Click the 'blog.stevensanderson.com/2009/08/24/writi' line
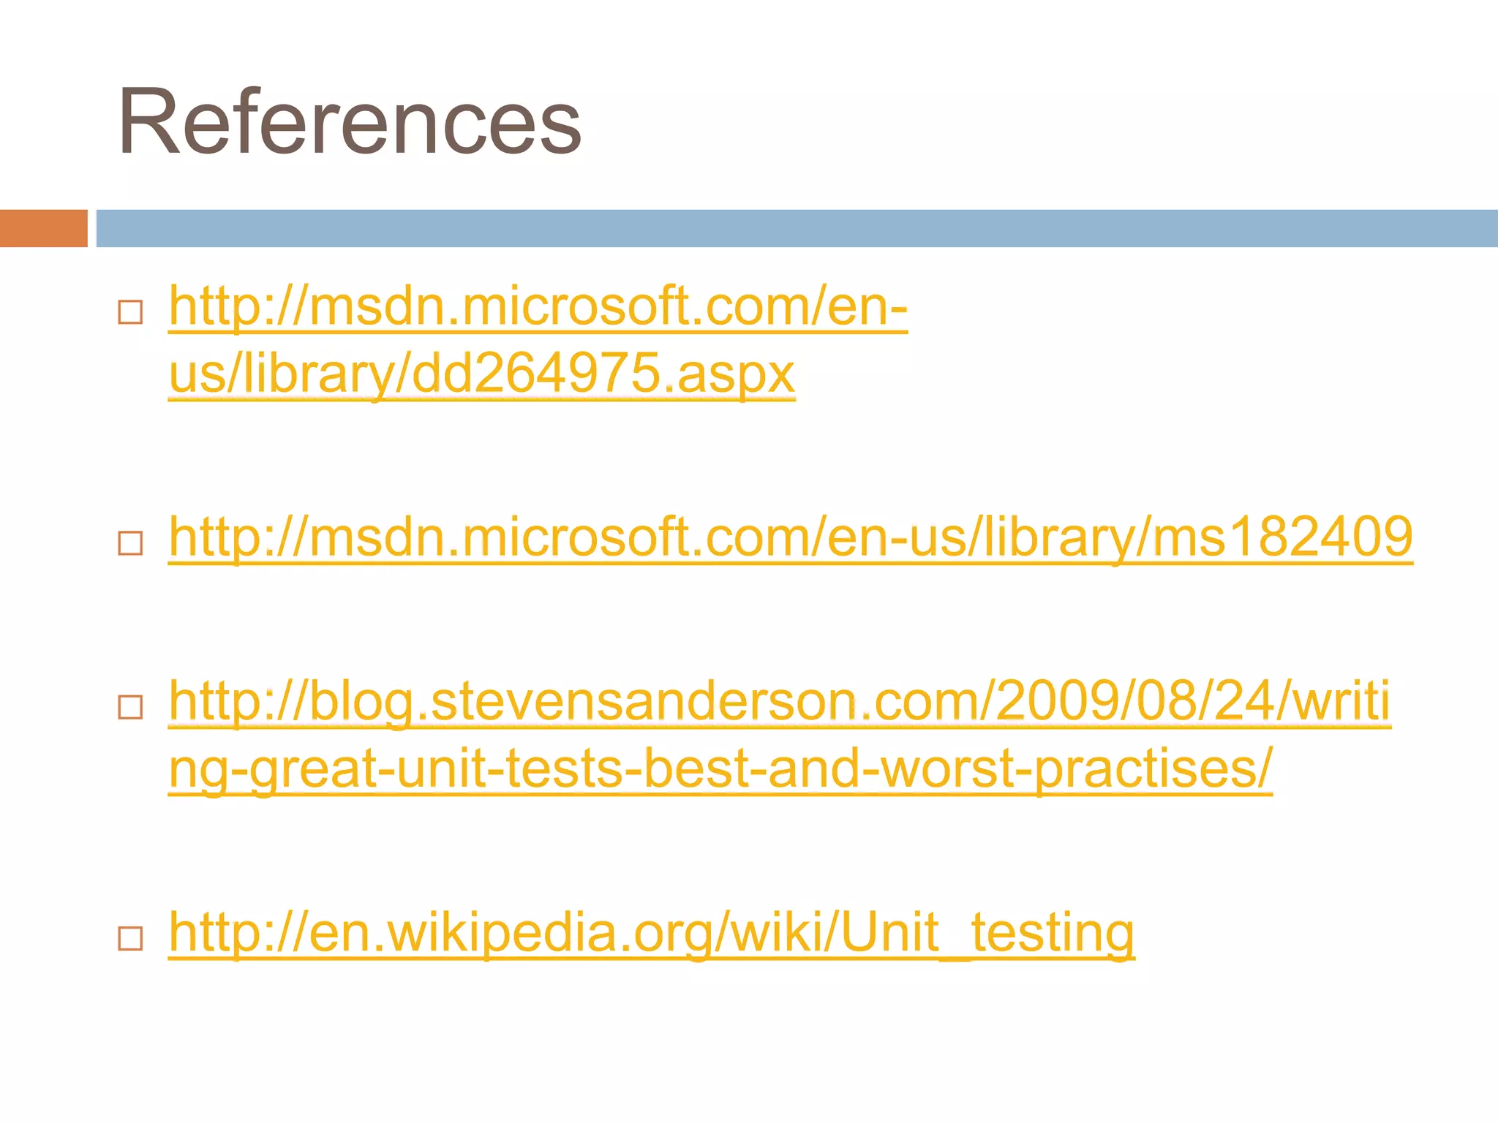 850,701
